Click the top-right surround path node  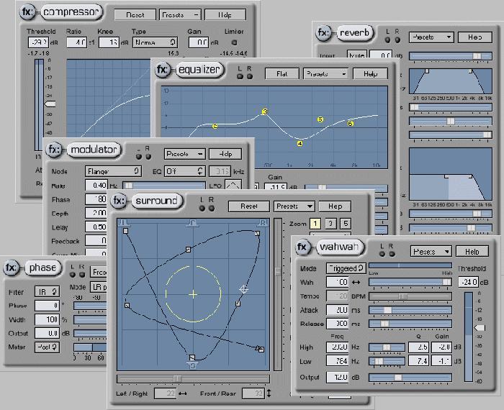pyautogui.click(x=257, y=234)
